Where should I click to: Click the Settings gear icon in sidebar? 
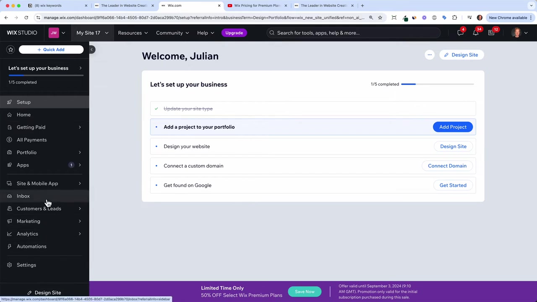tap(9, 265)
